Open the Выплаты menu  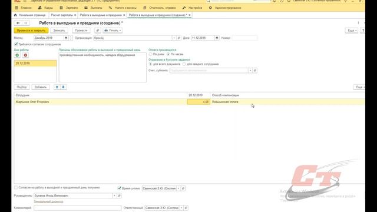pos(93,8)
